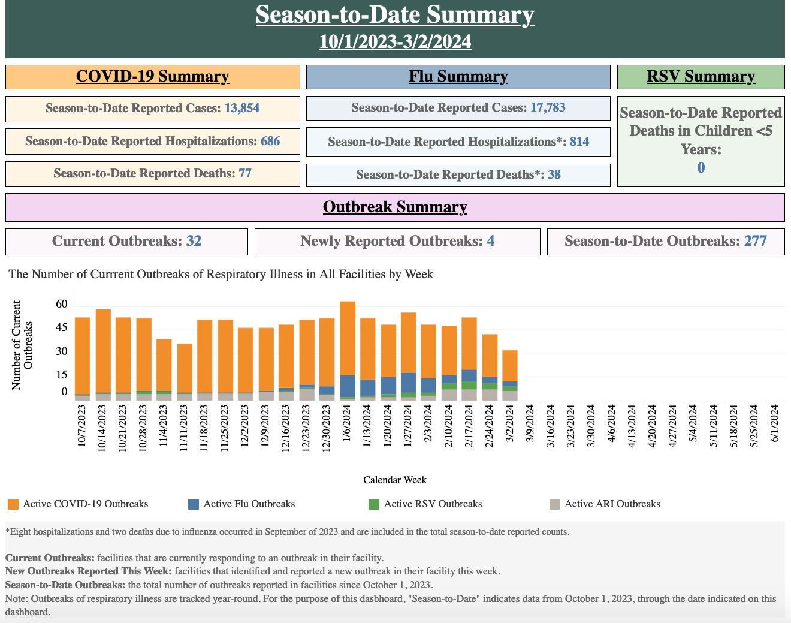Click the blue flu segment for 2/17/2024
791x623 pixels.
(x=469, y=375)
